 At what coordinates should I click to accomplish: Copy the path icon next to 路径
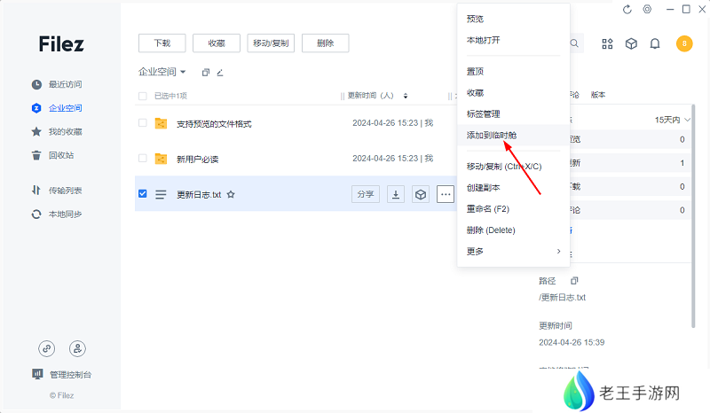coord(574,281)
